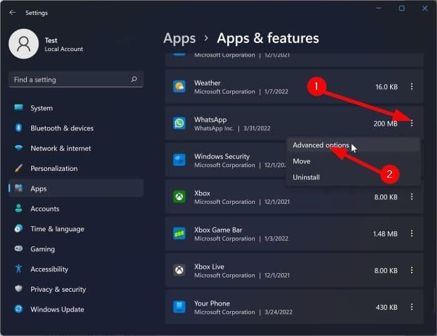Click the WhatsApp app name
Screen dimensions: 437x336
210,120
